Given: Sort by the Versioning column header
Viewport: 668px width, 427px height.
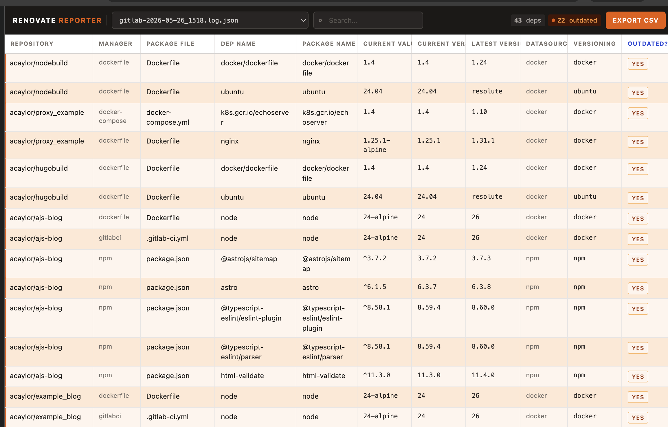Looking at the screenshot, I should pos(594,44).
